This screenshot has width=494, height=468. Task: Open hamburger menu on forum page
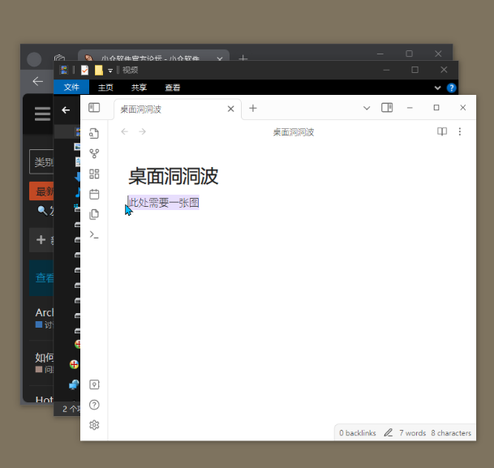pos(42,114)
